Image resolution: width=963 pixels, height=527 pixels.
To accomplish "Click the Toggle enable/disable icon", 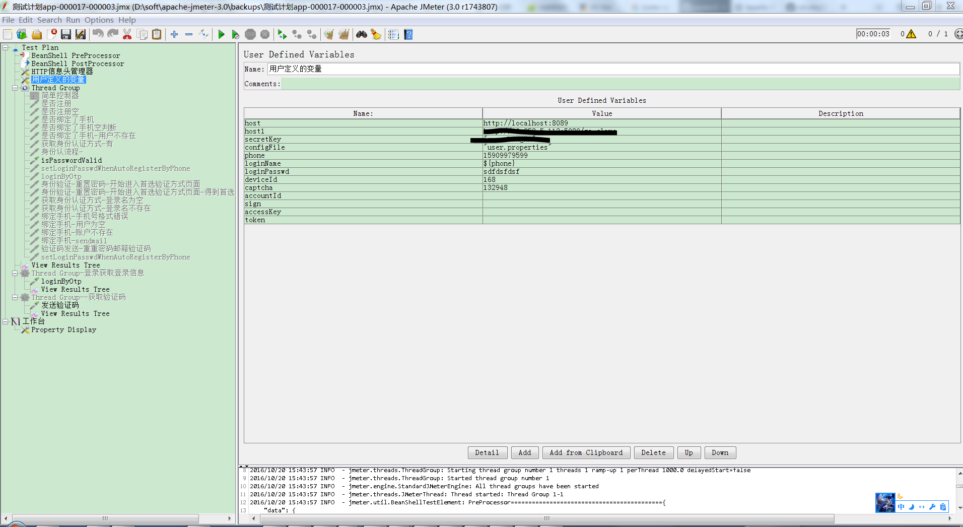I will 203,34.
